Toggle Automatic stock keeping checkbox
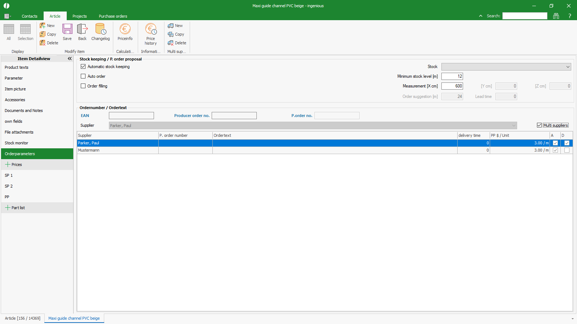577x324 pixels. 83,67
